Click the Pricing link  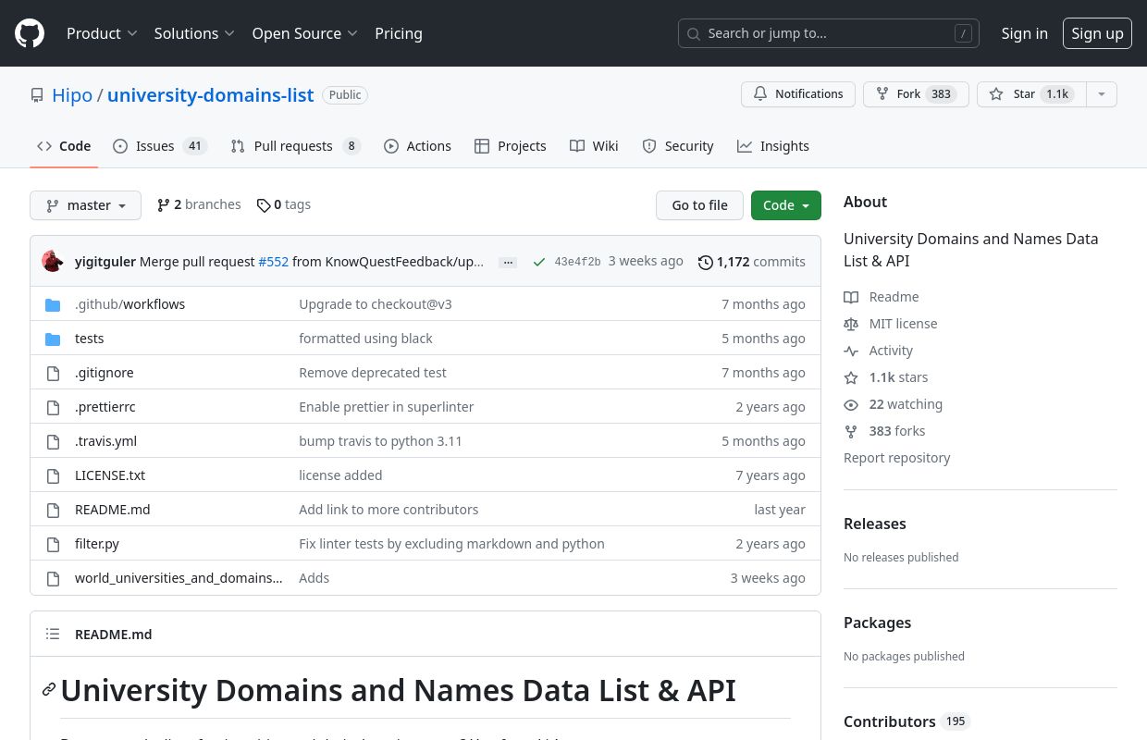tap(399, 33)
